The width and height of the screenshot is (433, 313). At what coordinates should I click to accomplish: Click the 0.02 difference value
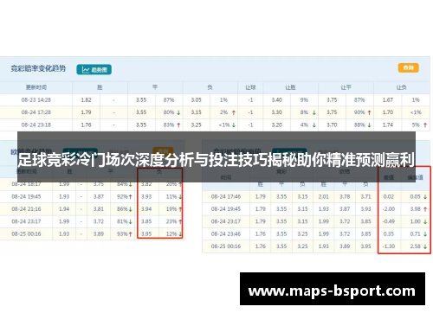pos(388,196)
